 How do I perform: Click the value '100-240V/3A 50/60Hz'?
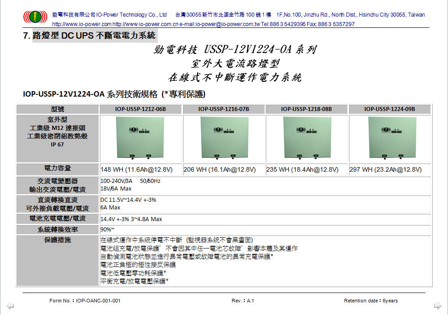(130, 181)
